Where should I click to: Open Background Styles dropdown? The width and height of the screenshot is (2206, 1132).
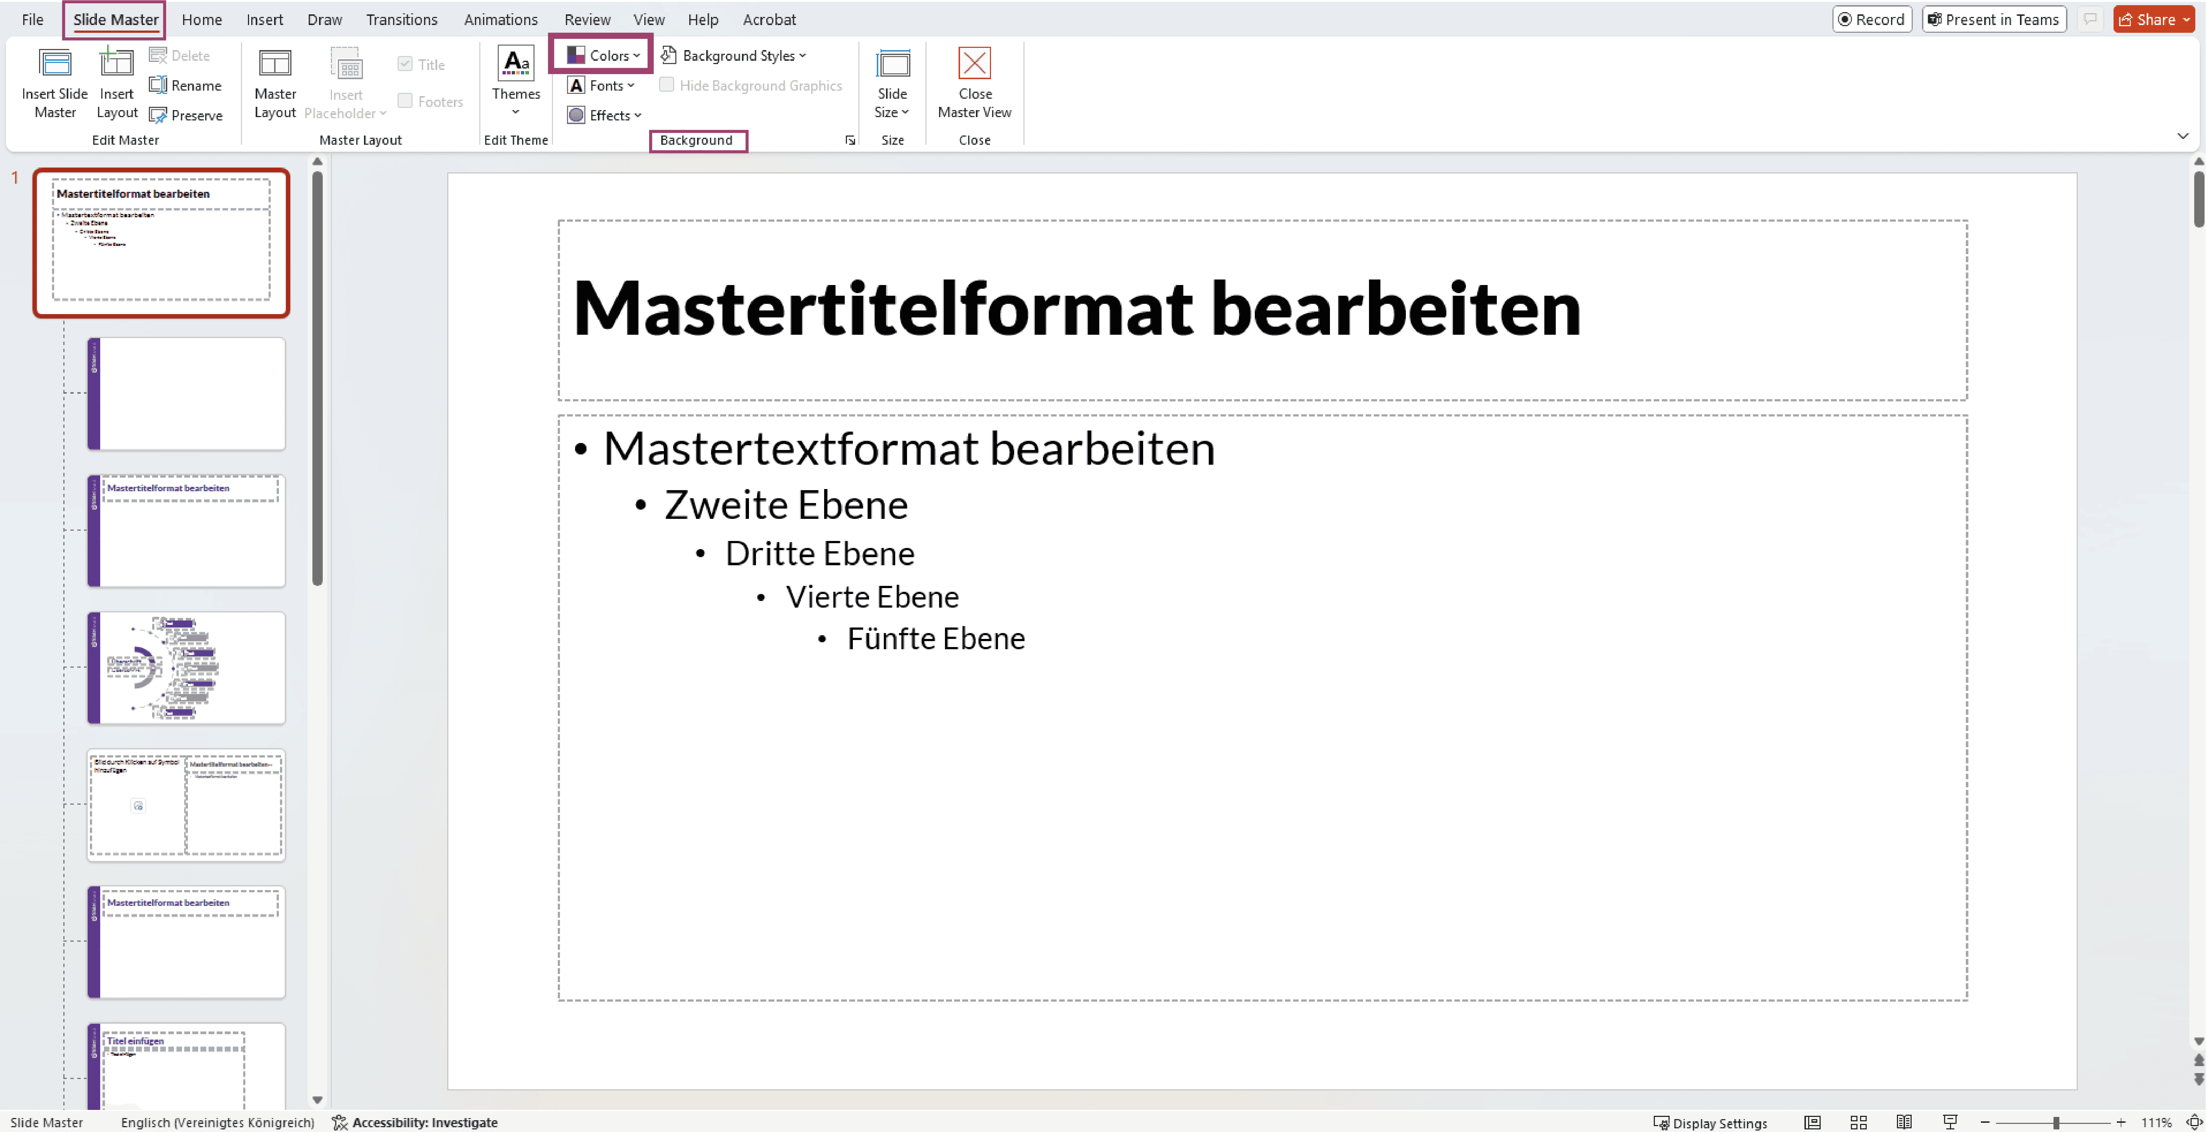[734, 56]
